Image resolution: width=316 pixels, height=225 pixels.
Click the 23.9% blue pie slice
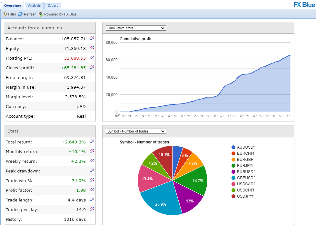pos(161,201)
